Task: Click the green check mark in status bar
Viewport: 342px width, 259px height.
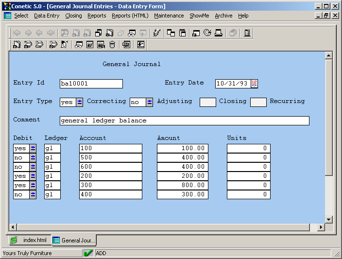Action: pyautogui.click(x=88, y=253)
